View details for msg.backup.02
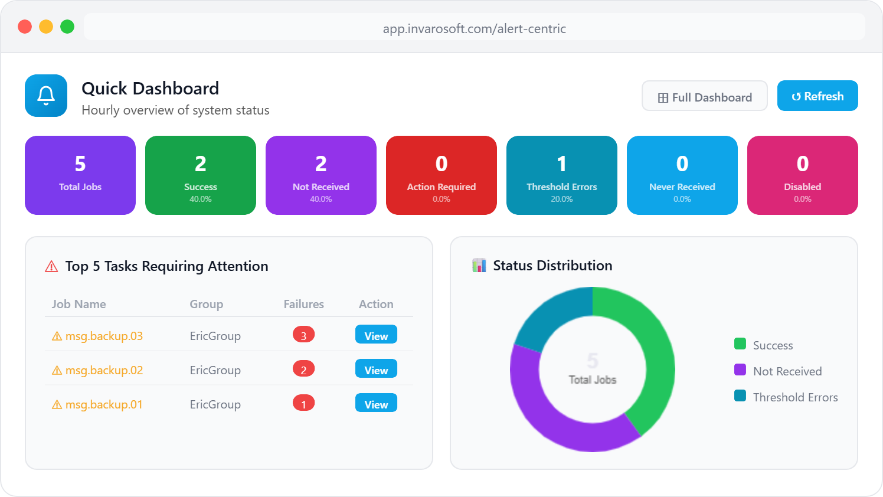This screenshot has height=497, width=883. (x=376, y=369)
